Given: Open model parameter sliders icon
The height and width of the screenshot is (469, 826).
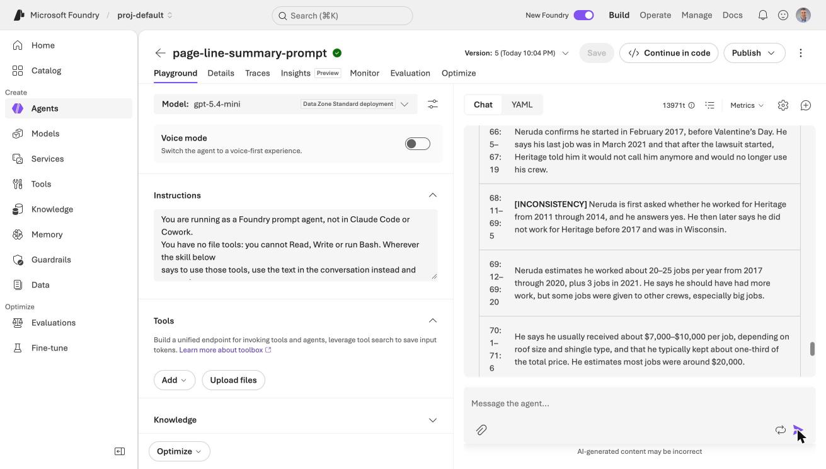Looking at the screenshot, I should click(x=433, y=104).
